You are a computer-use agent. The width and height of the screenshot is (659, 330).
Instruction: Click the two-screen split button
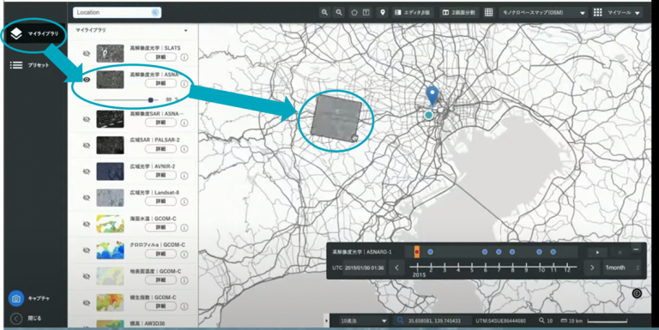coord(459,13)
